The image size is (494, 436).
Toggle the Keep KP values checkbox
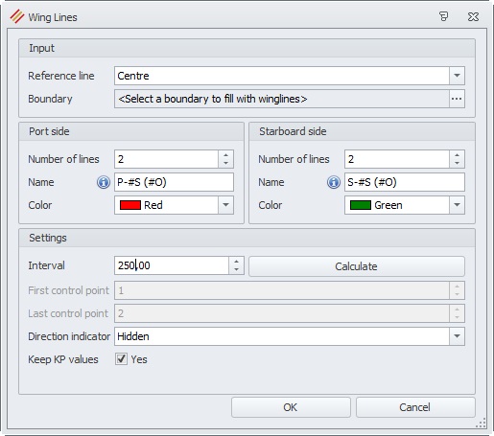[121, 359]
